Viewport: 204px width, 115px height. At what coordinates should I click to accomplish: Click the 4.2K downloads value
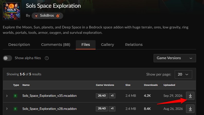coord(147,96)
